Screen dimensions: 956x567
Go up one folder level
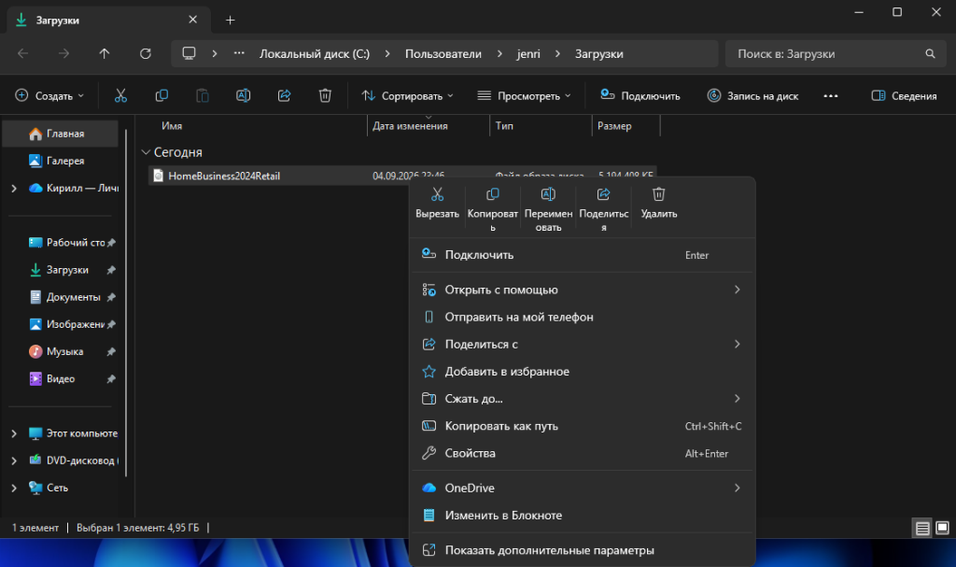point(105,53)
